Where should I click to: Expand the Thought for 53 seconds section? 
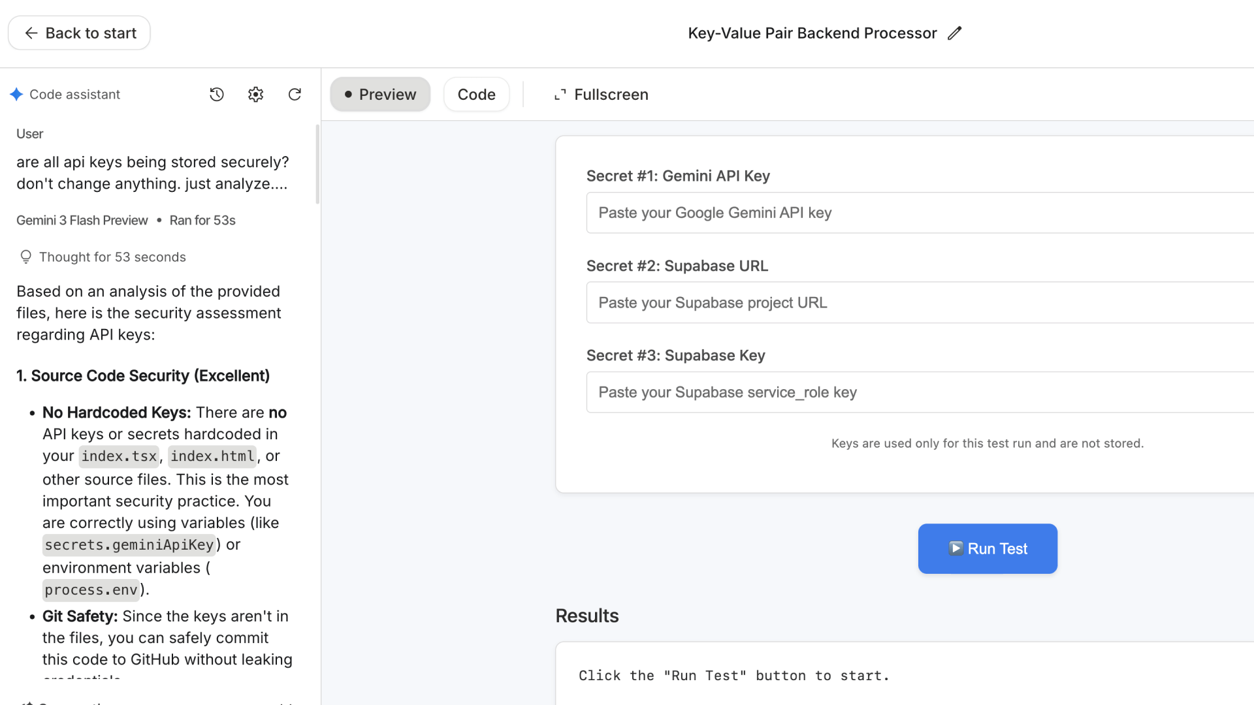click(103, 257)
